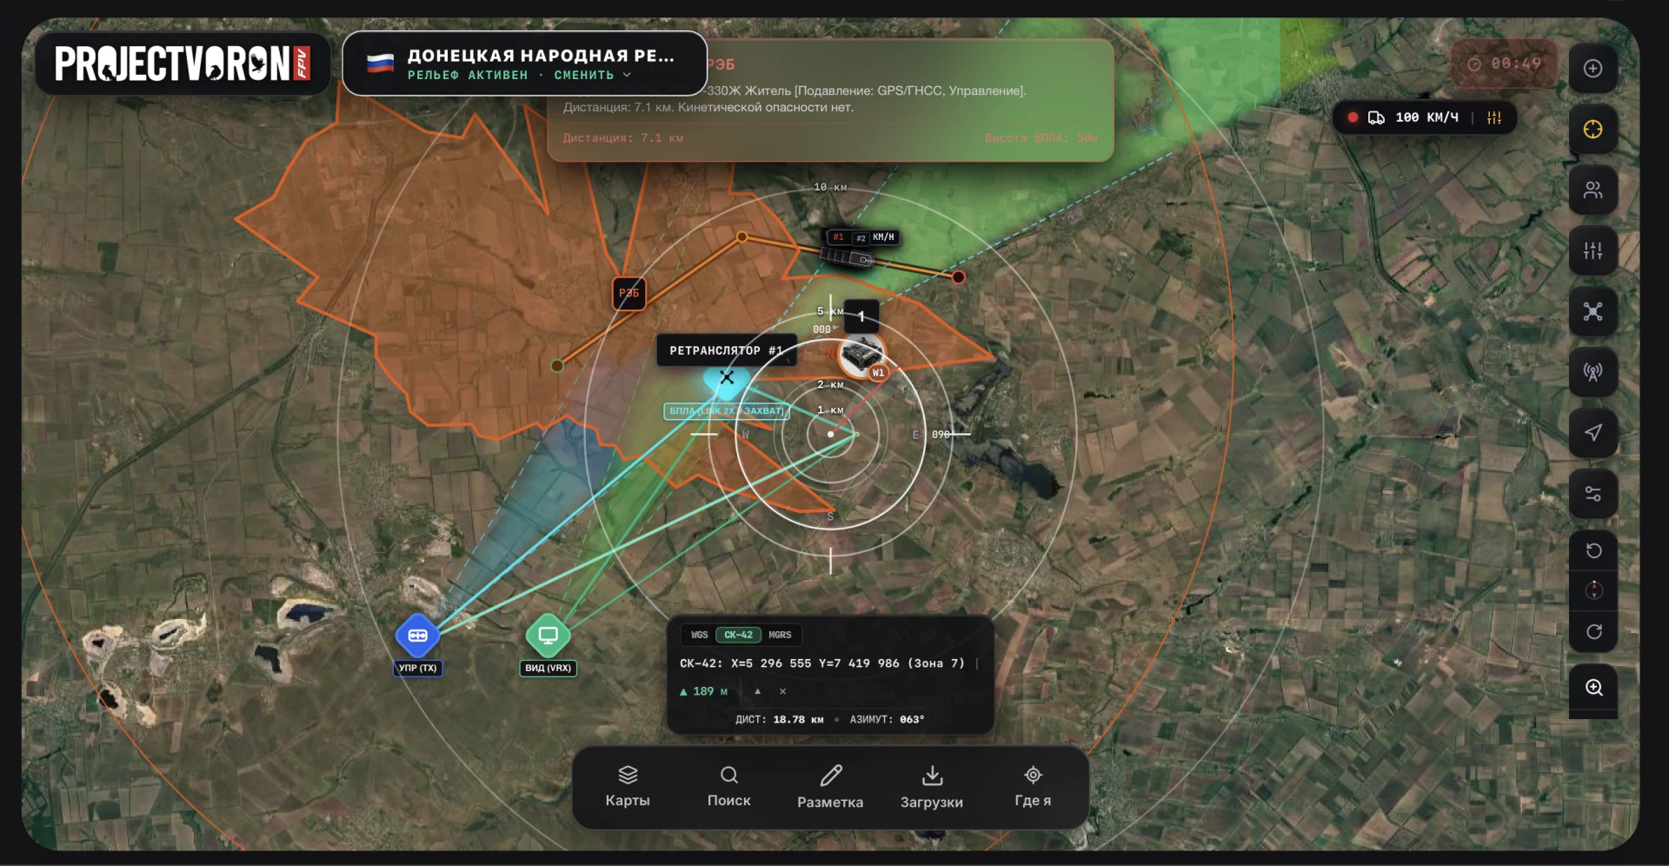Click the БПЛА LINK 2X ЗАХВАТ label

coord(727,411)
